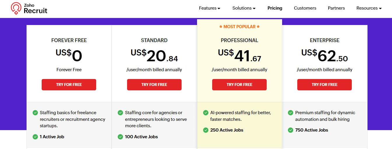Try the Standard plan for free
Screen dimensions: 392x149
point(154,85)
